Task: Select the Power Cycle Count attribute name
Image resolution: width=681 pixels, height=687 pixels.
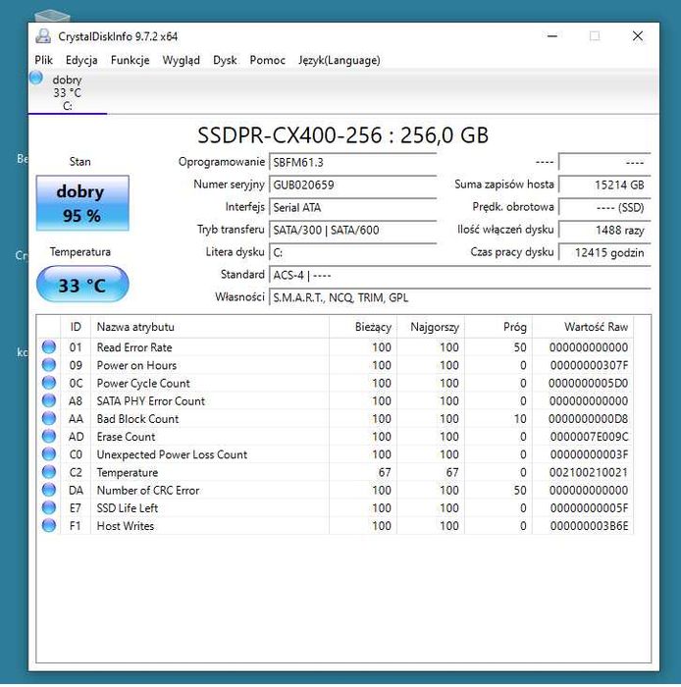Action: [x=143, y=384]
